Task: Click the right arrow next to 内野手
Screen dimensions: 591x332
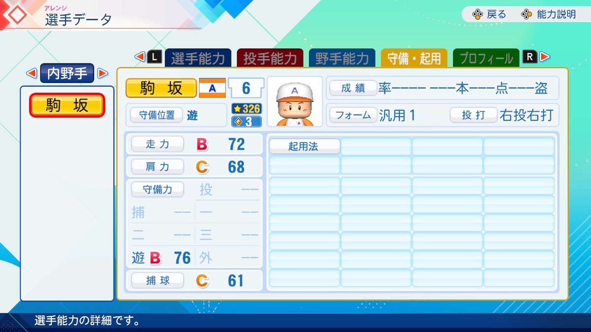Action: [x=102, y=74]
